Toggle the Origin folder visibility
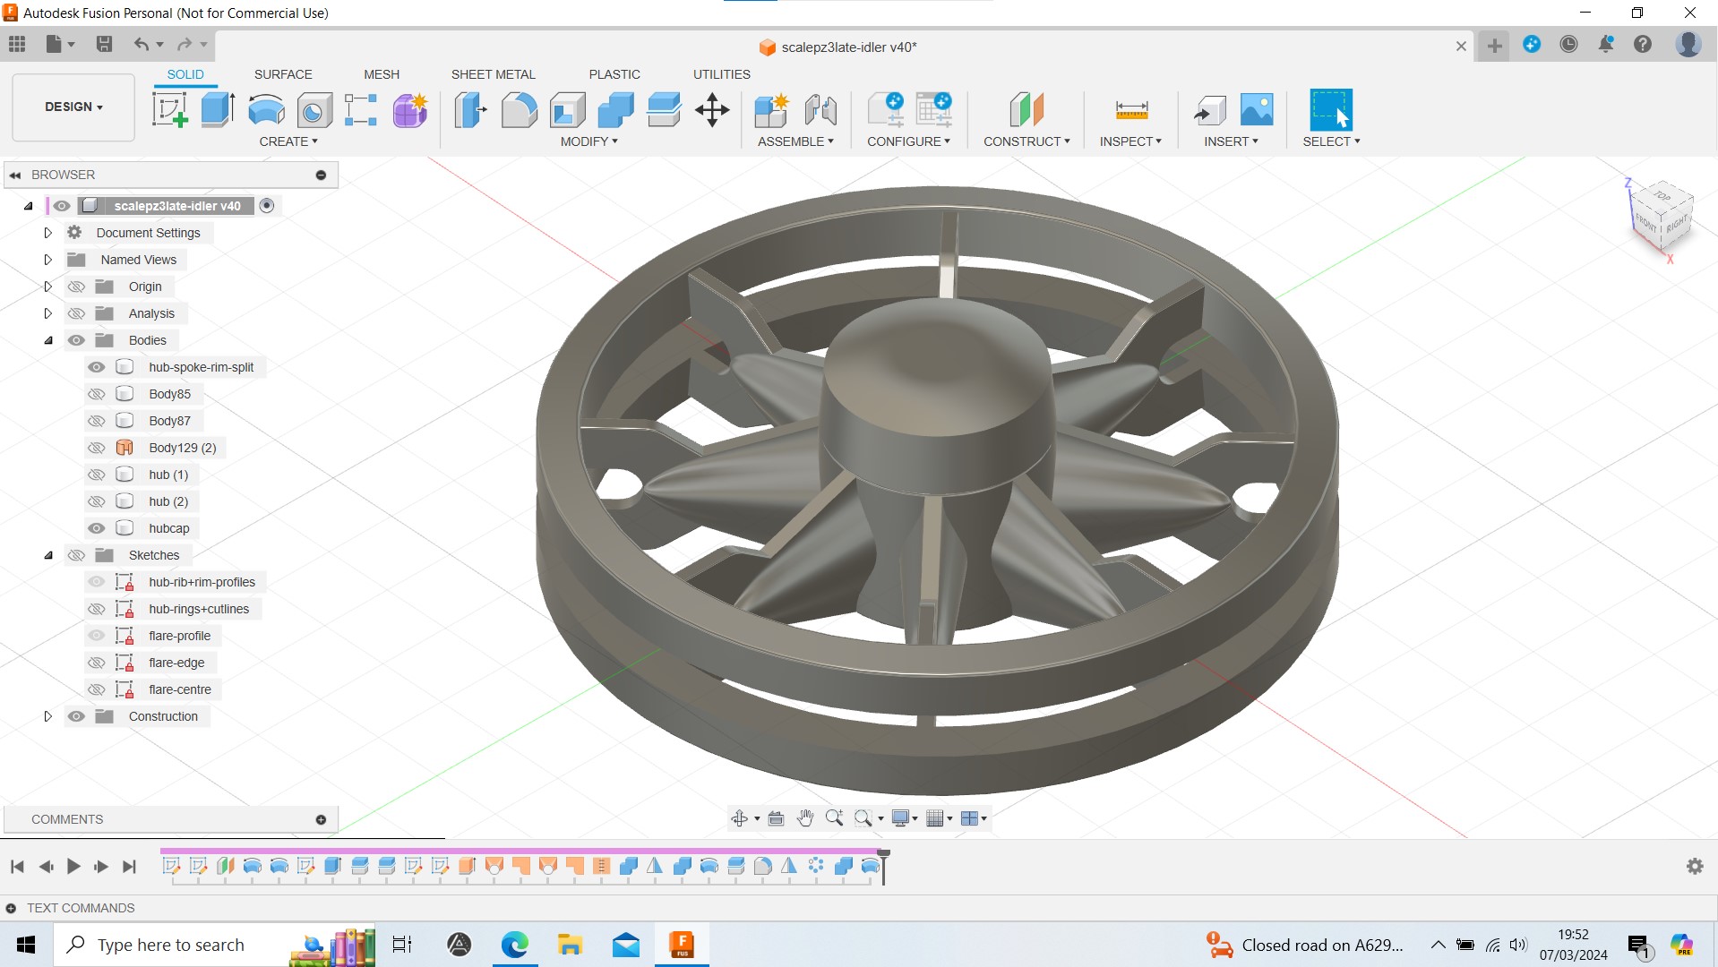 click(76, 287)
